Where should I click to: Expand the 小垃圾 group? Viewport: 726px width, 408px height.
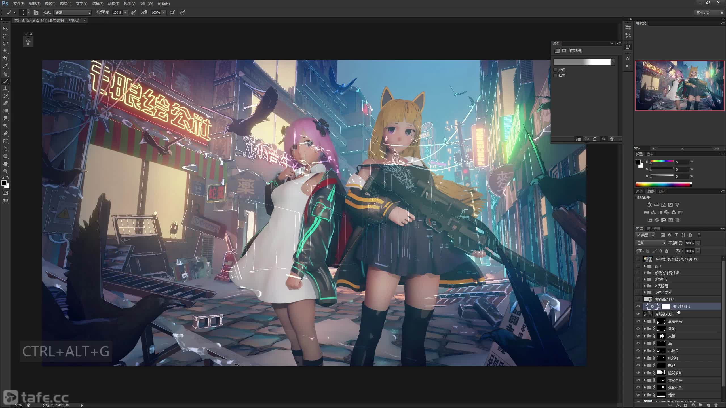645,351
